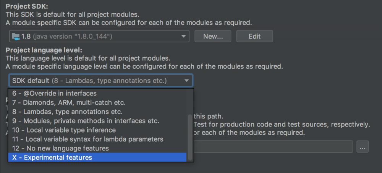
Task: Click the language list scrollbar thumb
Action: pyautogui.click(x=190, y=137)
